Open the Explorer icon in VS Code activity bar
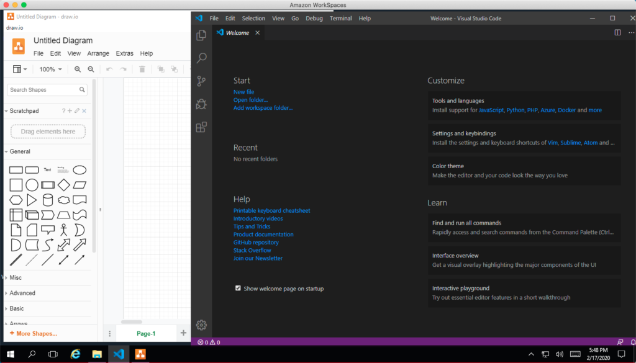 pos(201,35)
